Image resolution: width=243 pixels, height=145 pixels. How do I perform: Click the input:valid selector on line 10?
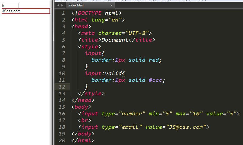click(x=103, y=73)
